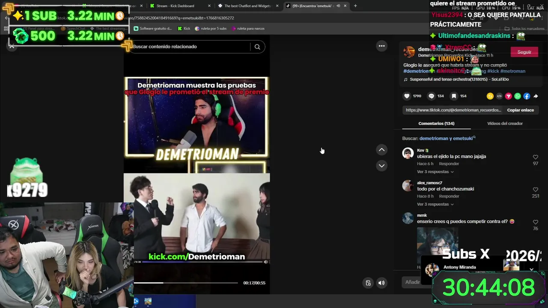The image size is (548, 308).
Task: Open the three-dot more options menu
Action: (381, 46)
